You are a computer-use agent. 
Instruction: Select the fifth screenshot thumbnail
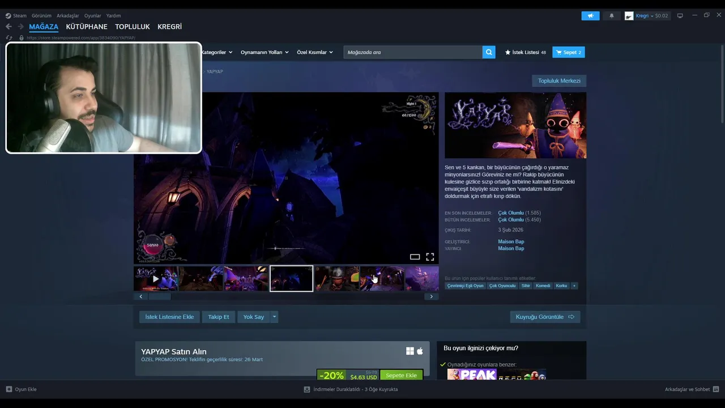pyautogui.click(x=336, y=278)
